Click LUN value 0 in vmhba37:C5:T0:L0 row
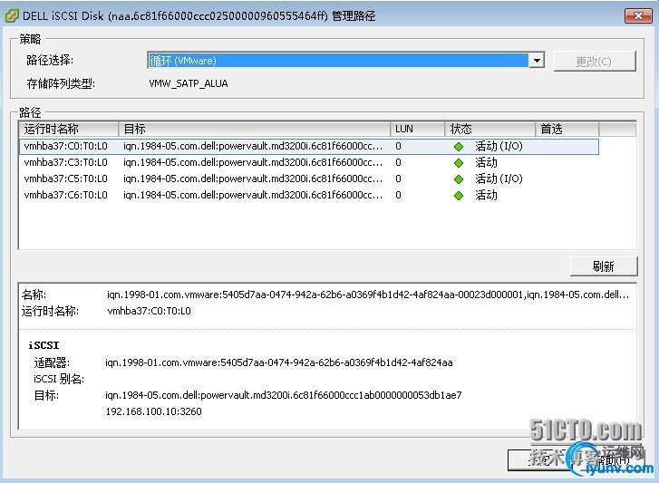Screen dimensions: 659x483 [398, 179]
